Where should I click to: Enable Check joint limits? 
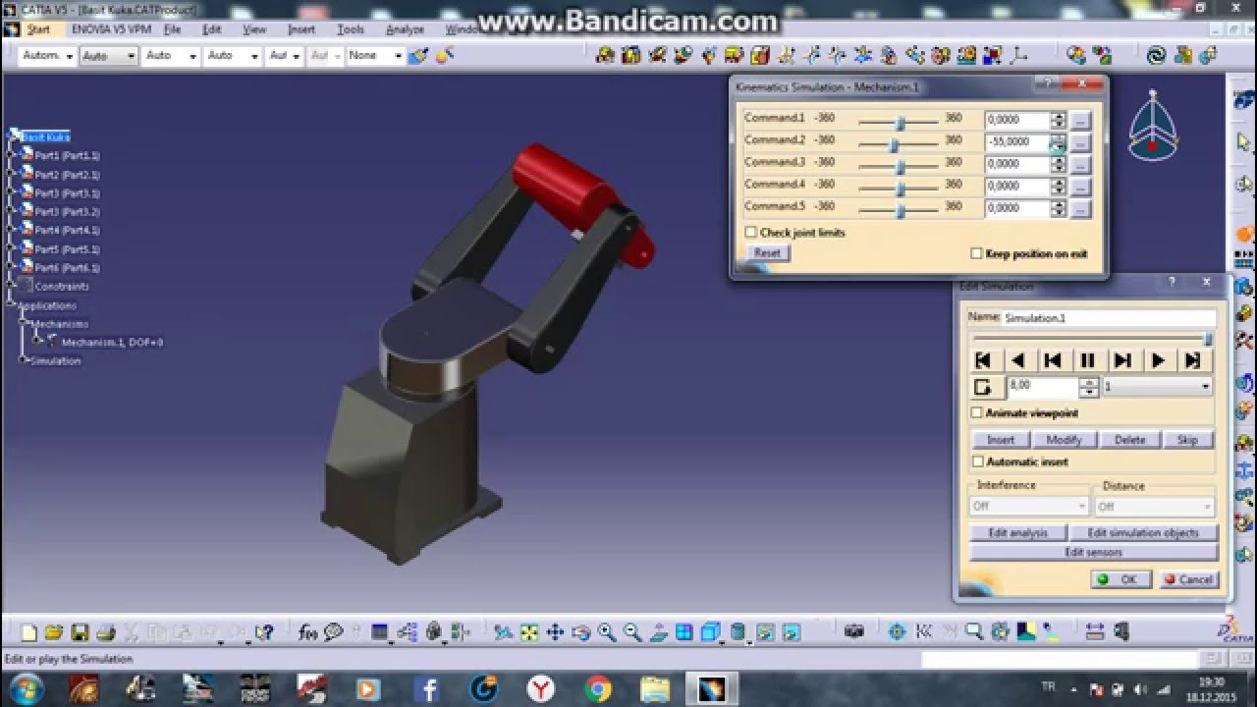(x=751, y=233)
